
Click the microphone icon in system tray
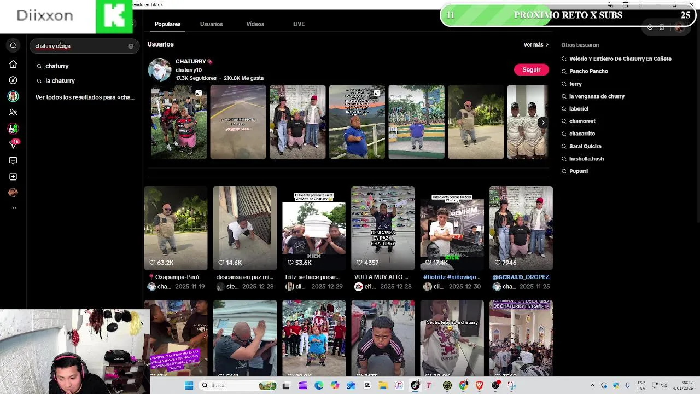(x=627, y=386)
